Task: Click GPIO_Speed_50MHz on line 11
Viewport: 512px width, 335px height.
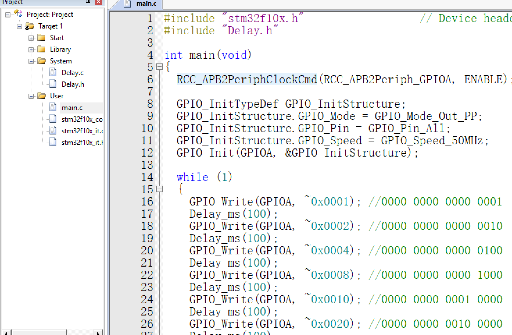Action: pyautogui.click(x=432, y=141)
